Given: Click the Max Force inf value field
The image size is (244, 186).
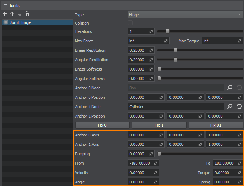Looking at the screenshot, I should (x=149, y=41).
